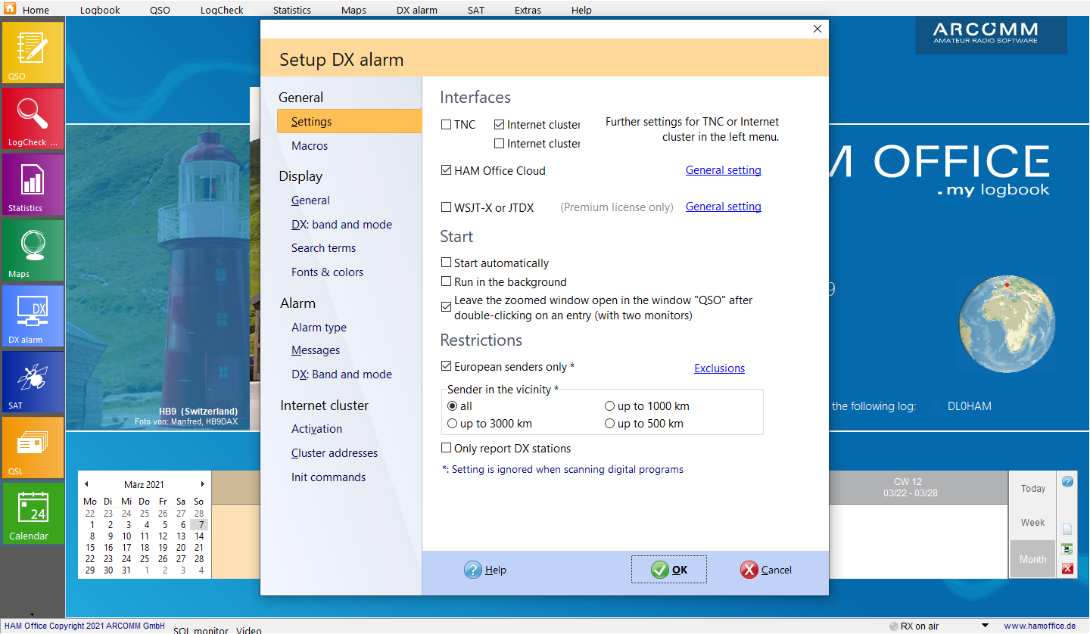Open the www.hamoffice.de link
This screenshot has height=634, width=1090.
click(1039, 626)
